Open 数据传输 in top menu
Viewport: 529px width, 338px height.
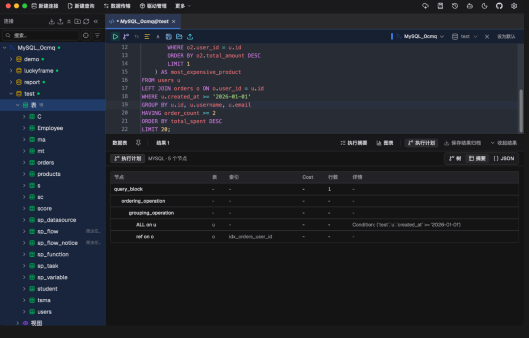(x=117, y=6)
